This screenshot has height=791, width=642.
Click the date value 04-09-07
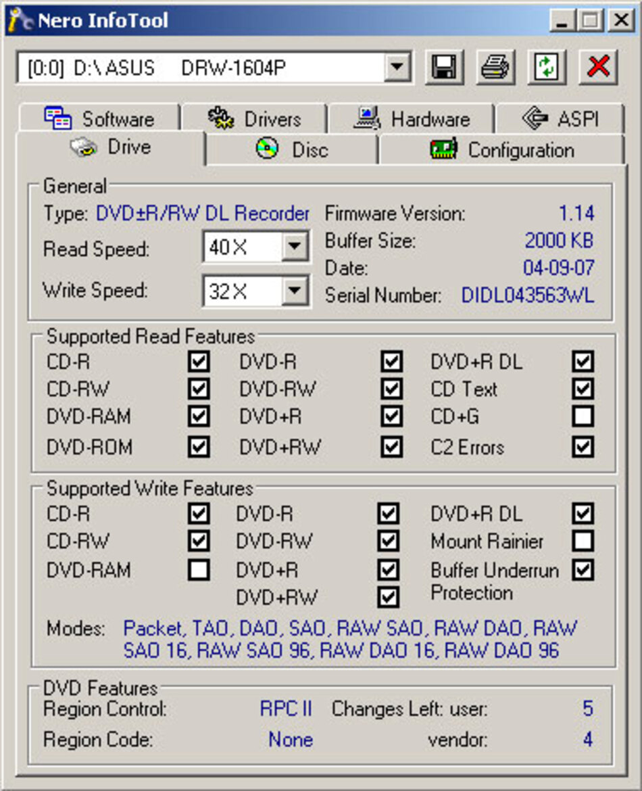tap(559, 267)
